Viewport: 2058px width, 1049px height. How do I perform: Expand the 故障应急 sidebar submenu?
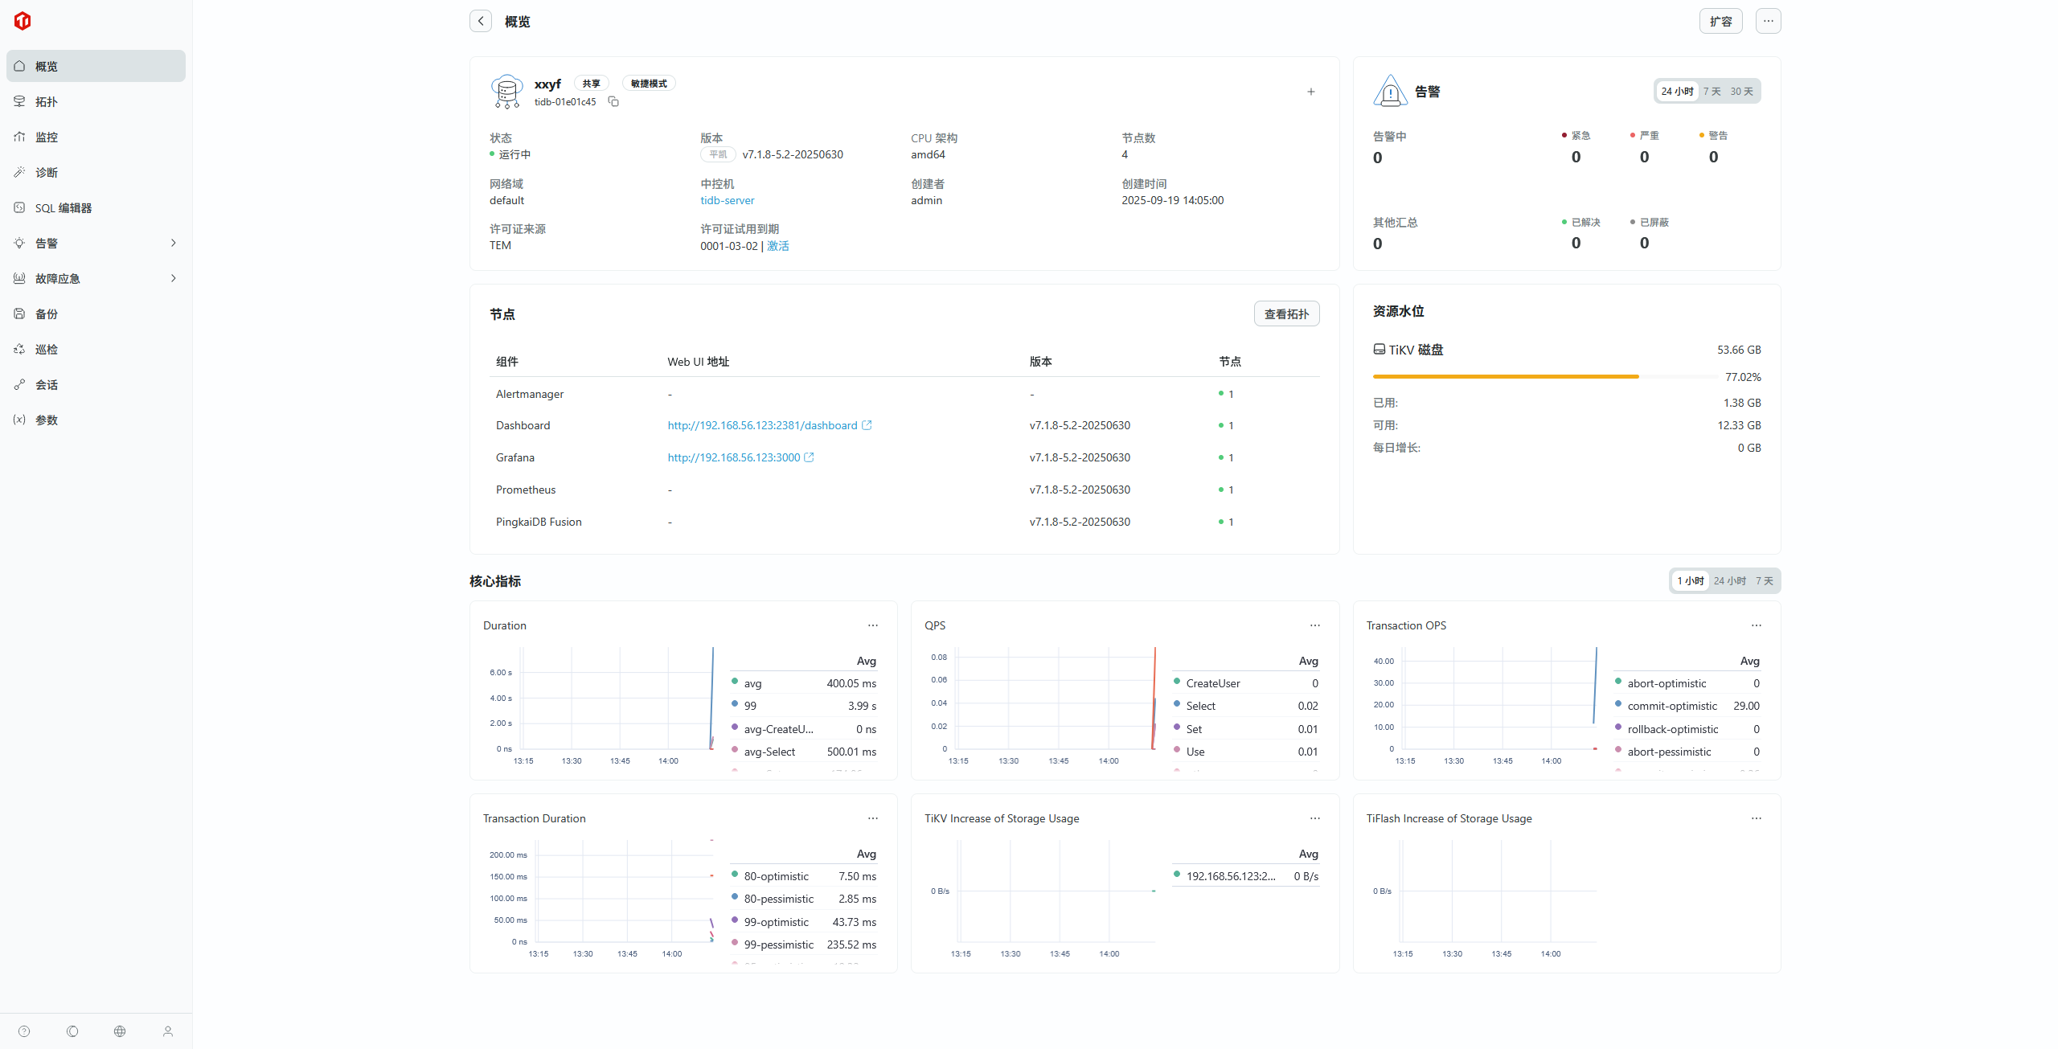[173, 278]
